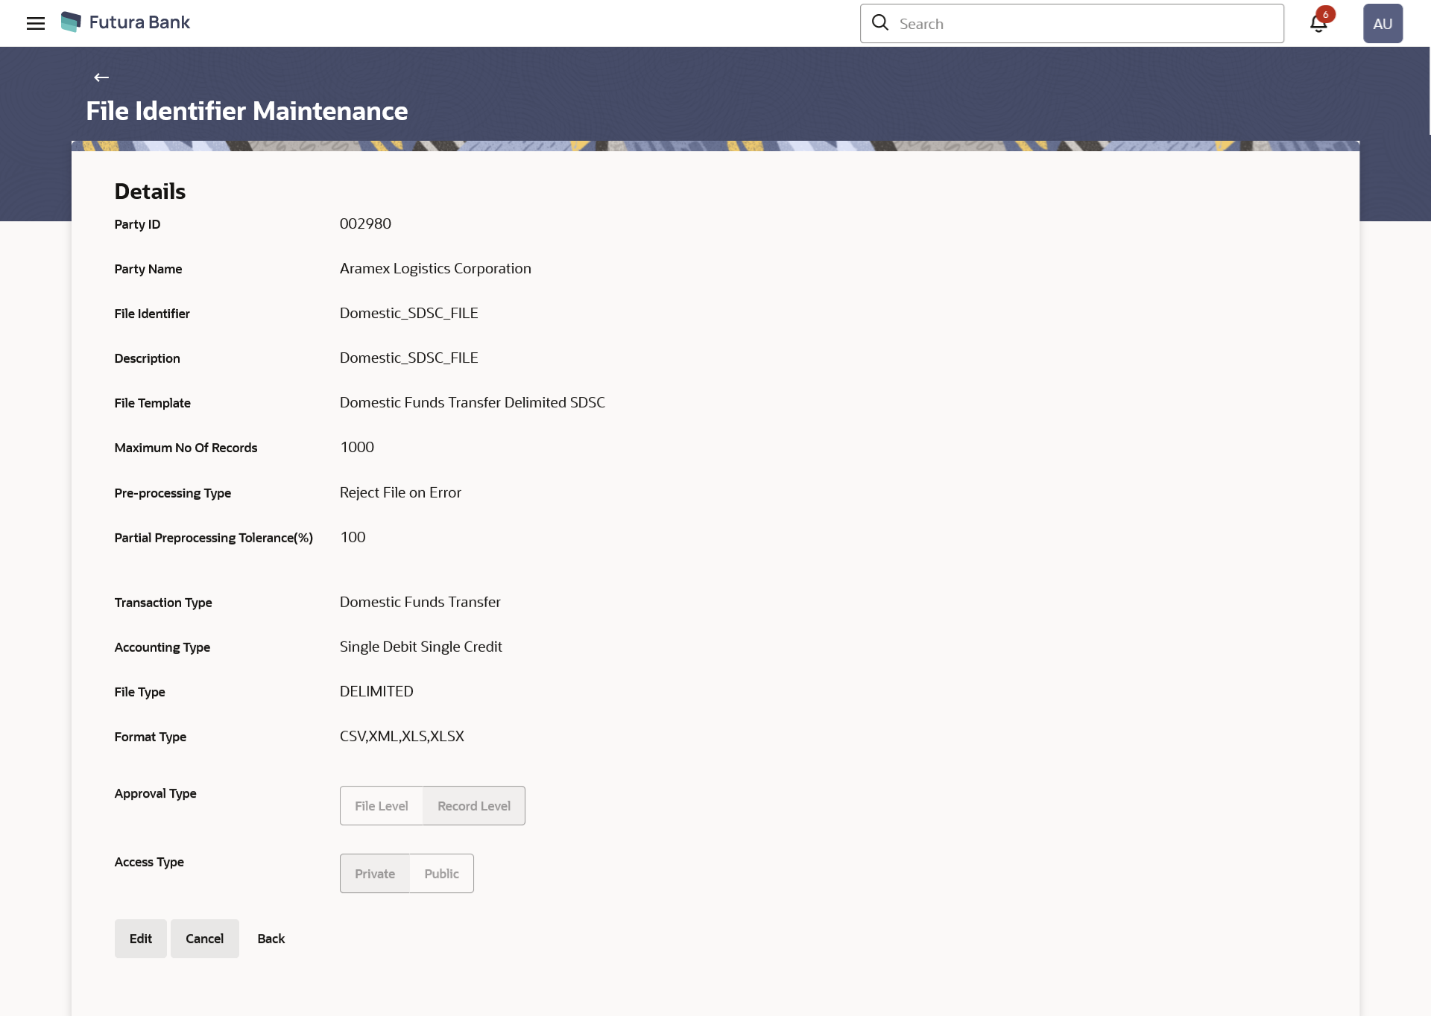Click the red notification count badge
The width and height of the screenshot is (1431, 1016).
coord(1325,14)
